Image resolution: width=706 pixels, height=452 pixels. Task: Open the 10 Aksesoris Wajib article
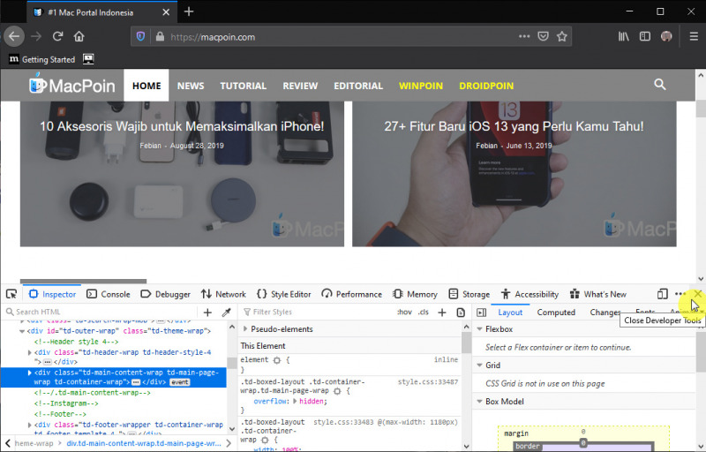(x=182, y=126)
